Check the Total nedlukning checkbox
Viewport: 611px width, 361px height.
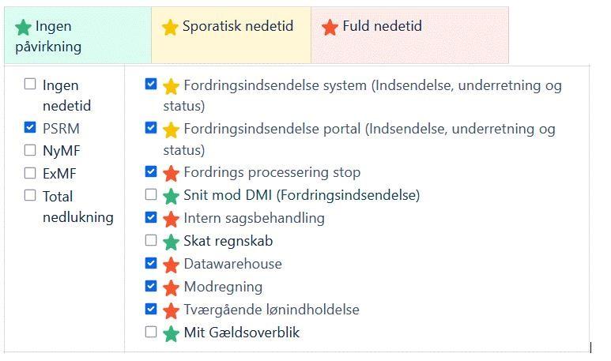(x=30, y=195)
